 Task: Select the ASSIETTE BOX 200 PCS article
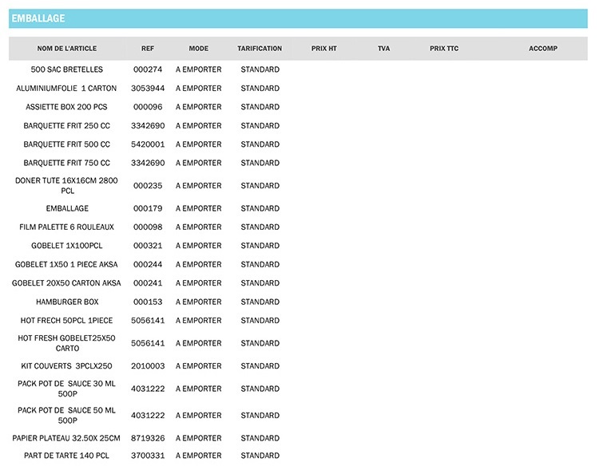tap(66, 107)
